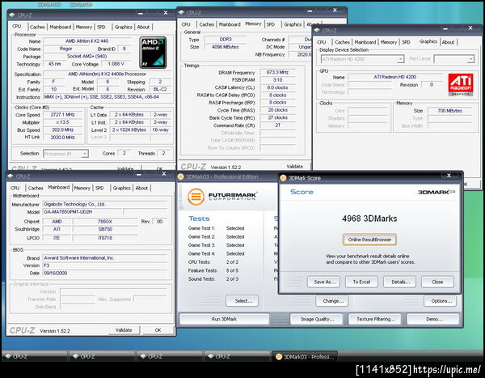Screen dimensions: 485x378
Task: Click the HT Link 2020.0 MHz value
Action: coord(63,138)
